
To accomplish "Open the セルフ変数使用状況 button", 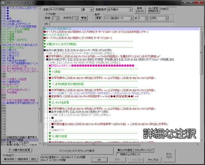I will (153, 10).
